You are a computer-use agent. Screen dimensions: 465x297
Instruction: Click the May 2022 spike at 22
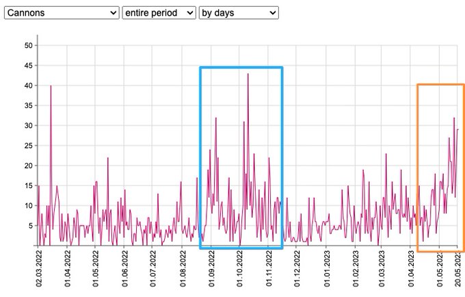click(x=108, y=158)
